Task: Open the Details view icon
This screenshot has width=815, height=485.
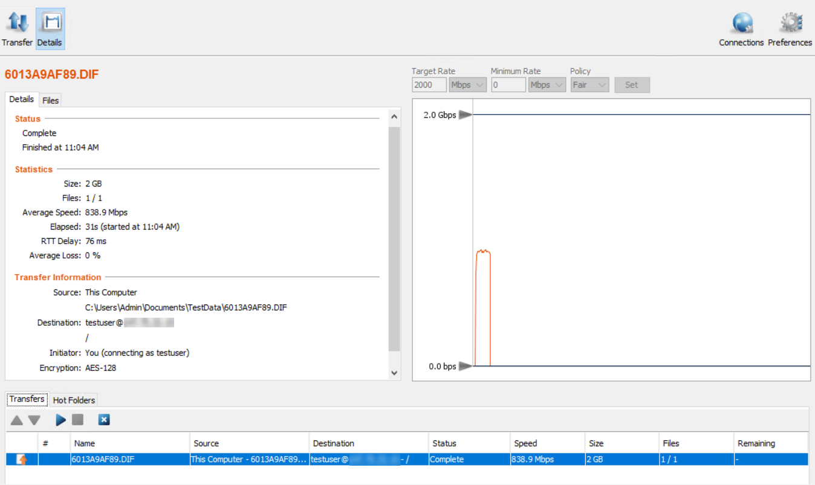Action: tap(50, 28)
